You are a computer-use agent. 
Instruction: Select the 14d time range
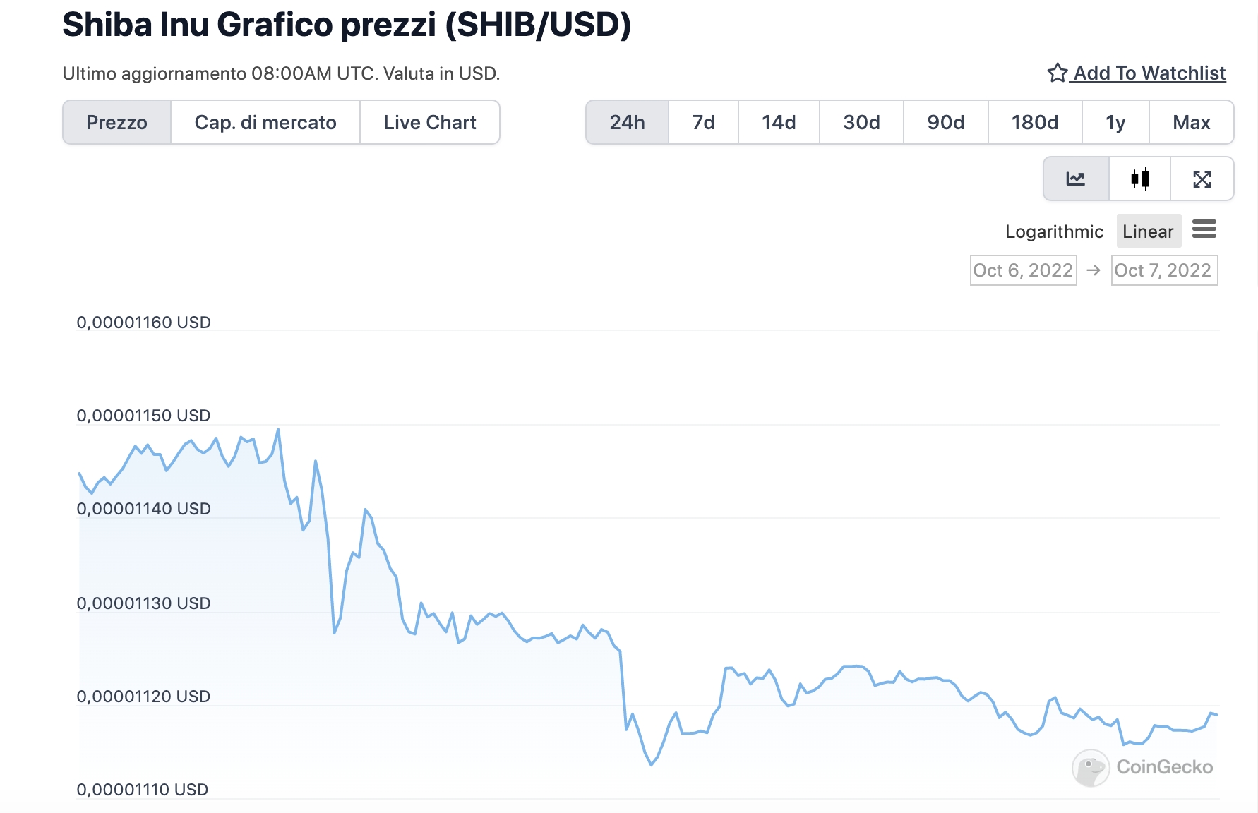(x=779, y=122)
